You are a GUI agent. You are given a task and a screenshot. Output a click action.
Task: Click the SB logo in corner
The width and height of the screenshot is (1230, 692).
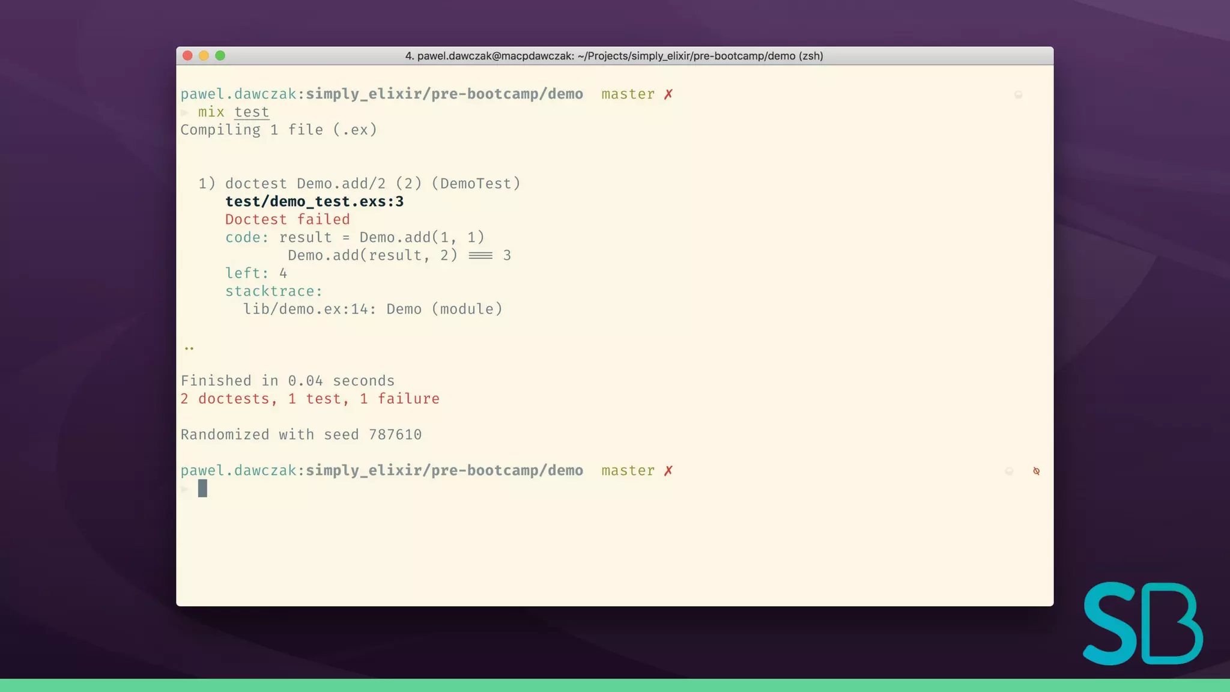coord(1142,624)
